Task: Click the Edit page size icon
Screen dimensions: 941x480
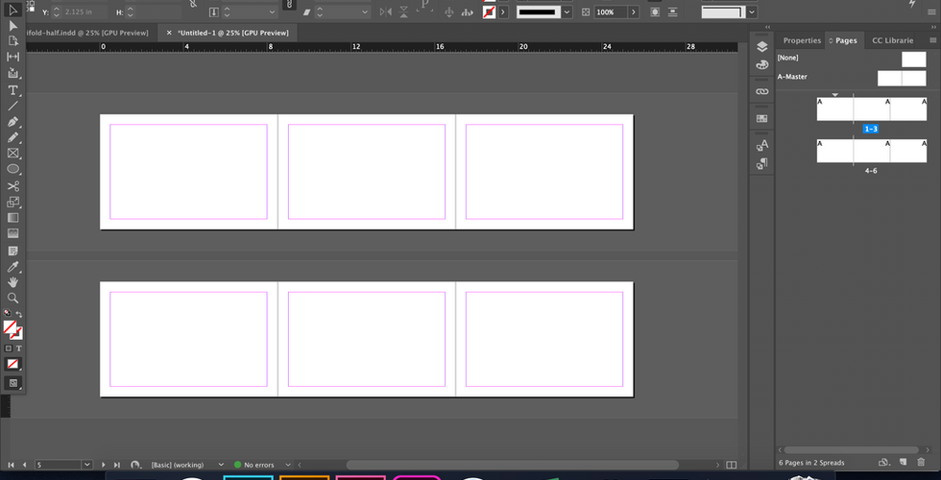Action: point(883,462)
